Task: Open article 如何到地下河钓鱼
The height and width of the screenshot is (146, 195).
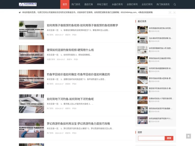Action: click(70, 99)
